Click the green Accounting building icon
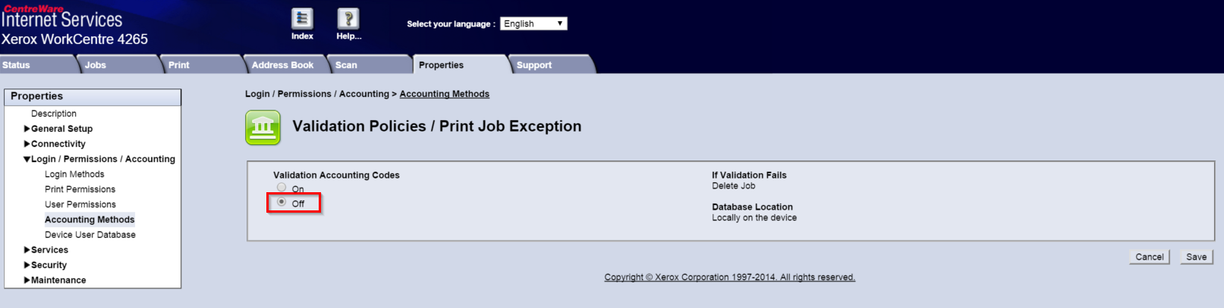 tap(263, 127)
